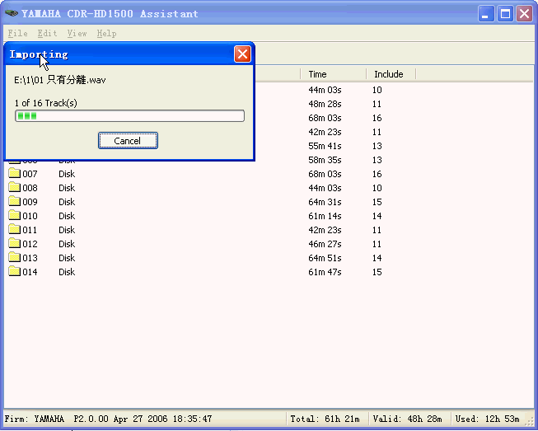
Task: Click the Include column header
Action: 391,74
